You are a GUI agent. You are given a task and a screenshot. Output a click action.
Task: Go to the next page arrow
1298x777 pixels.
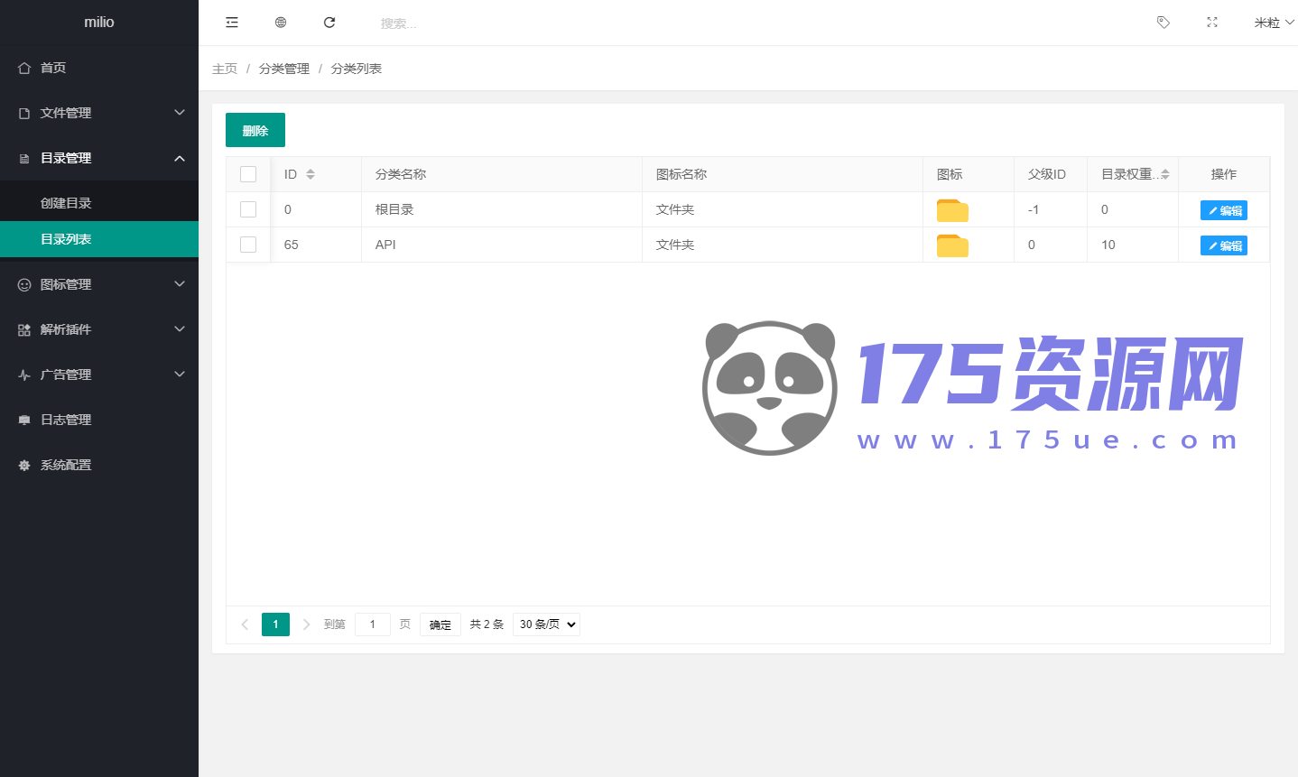point(306,624)
